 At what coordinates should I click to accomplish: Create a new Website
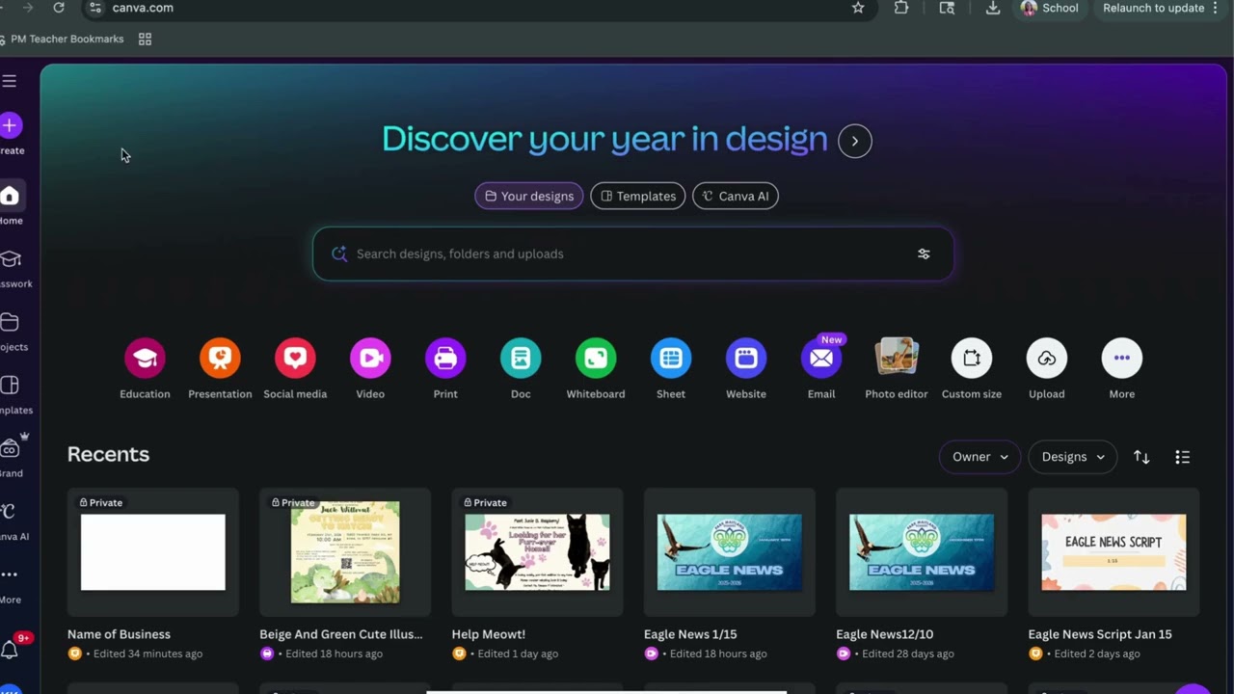[746, 359]
